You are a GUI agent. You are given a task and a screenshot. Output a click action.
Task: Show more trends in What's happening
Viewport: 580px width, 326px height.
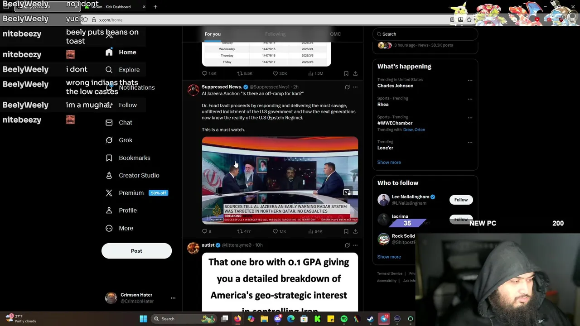pos(389,162)
